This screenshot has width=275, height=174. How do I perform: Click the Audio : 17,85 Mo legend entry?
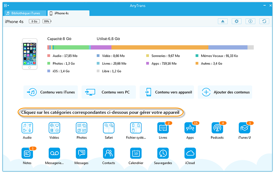coord(63,56)
